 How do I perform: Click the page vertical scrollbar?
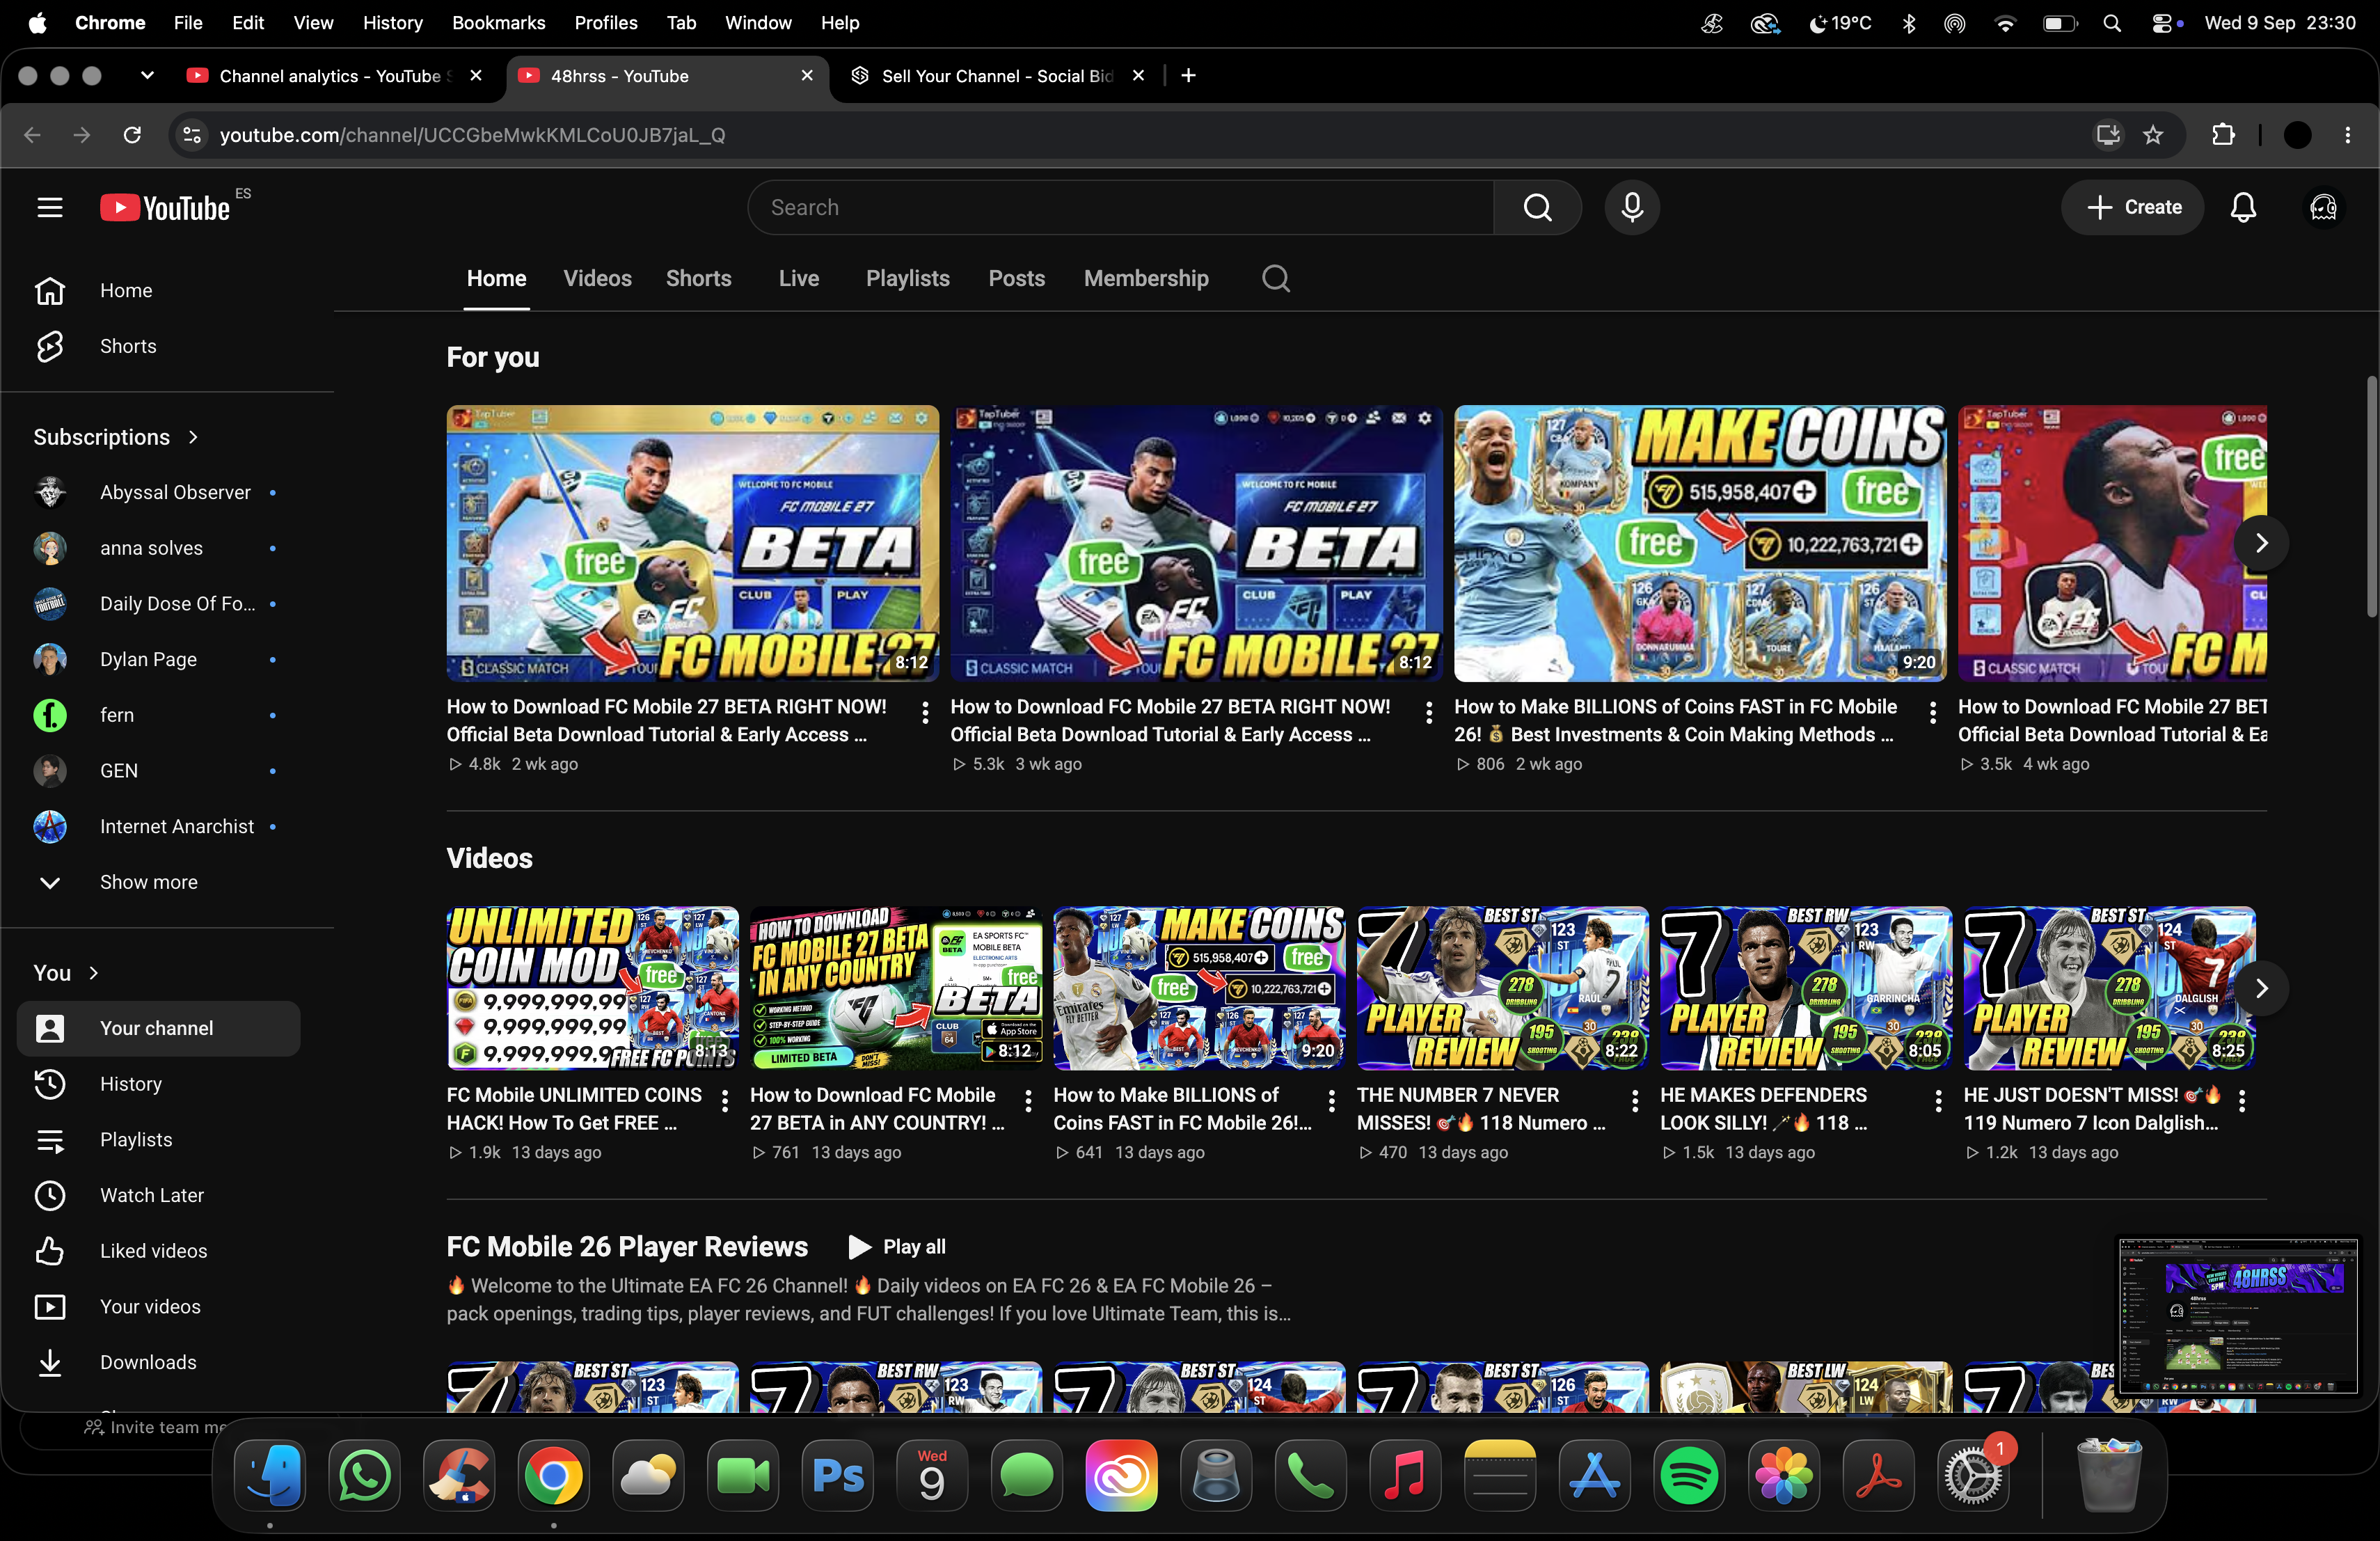[x=2371, y=498]
